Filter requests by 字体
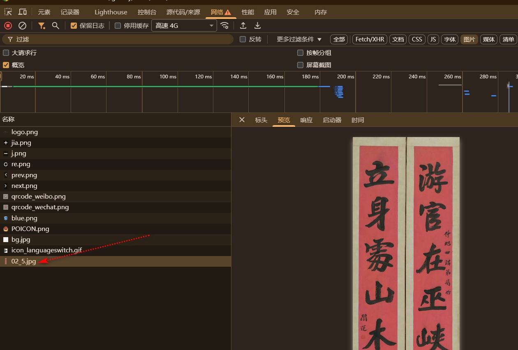518x350 pixels. click(450, 39)
